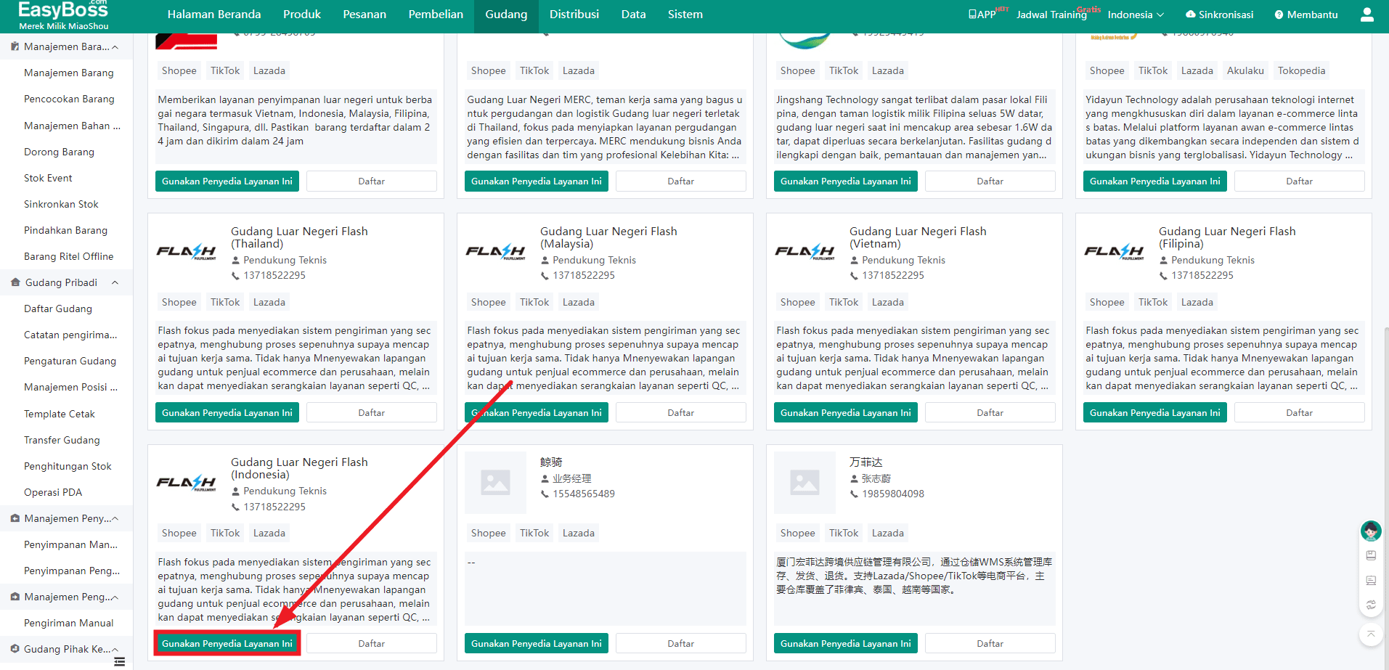This screenshot has height=670, width=1389.
Task: Open the customer service avatar chat
Action: (x=1370, y=531)
